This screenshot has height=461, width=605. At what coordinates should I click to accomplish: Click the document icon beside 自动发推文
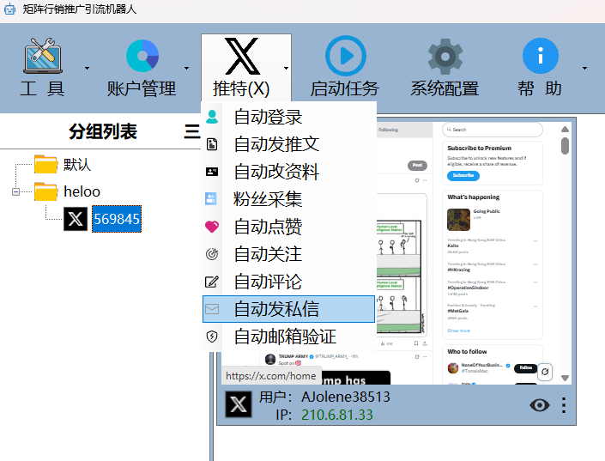click(212, 144)
